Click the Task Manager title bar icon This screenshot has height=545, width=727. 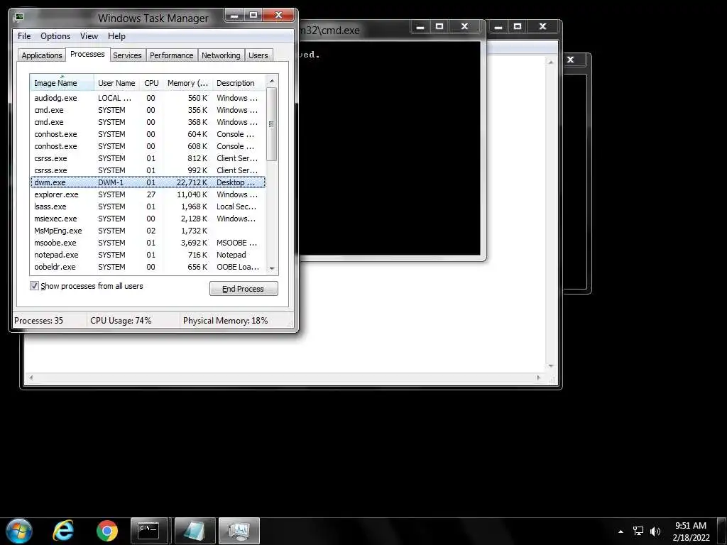pos(18,17)
